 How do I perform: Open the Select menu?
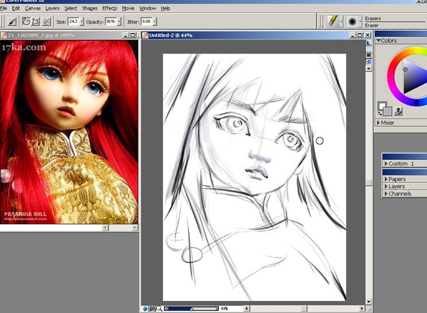(x=71, y=8)
